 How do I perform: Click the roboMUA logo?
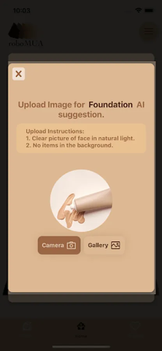25,34
